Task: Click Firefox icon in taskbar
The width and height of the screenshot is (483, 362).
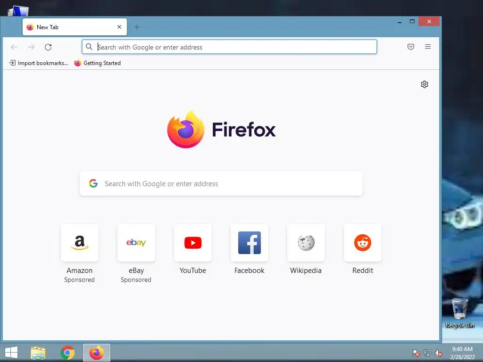Action: pos(97,353)
